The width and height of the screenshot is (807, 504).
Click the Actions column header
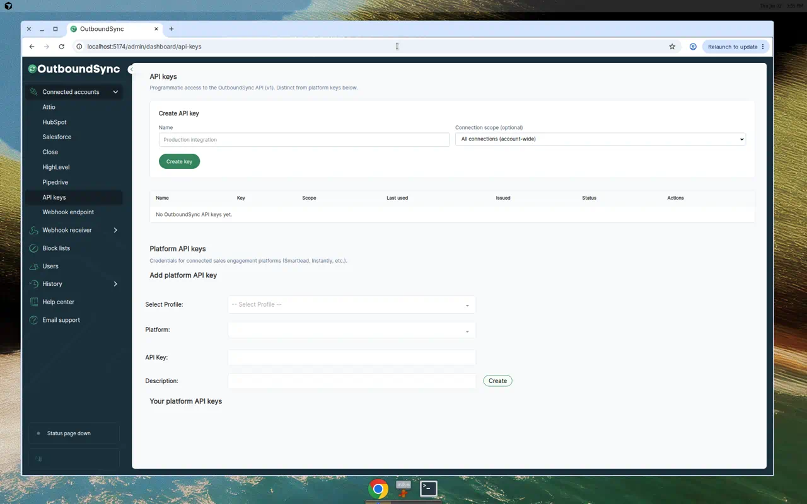[x=675, y=198]
